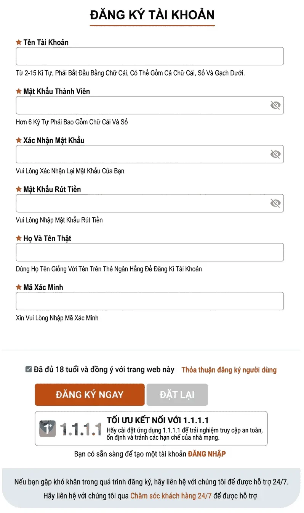Click into the Mật Khẩu Rút Tiền field

click(x=142, y=203)
